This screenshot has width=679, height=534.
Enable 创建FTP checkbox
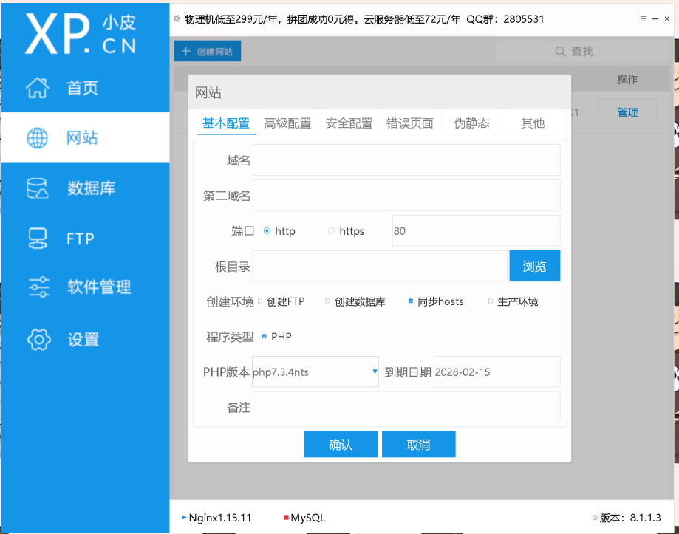[x=260, y=301]
